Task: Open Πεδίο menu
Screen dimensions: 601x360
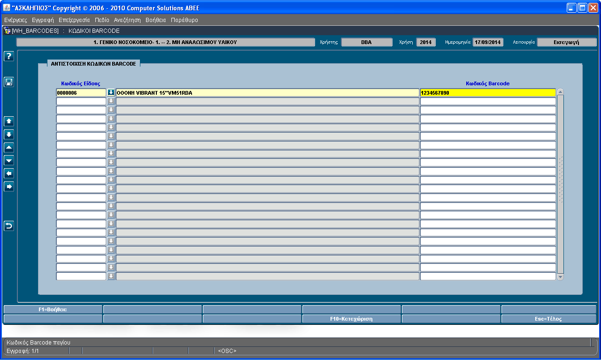Action: (102, 20)
